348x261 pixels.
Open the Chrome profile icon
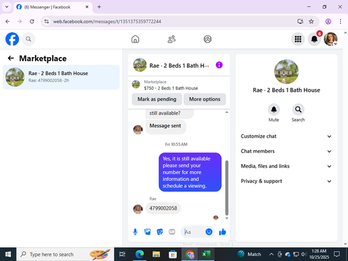click(x=328, y=22)
